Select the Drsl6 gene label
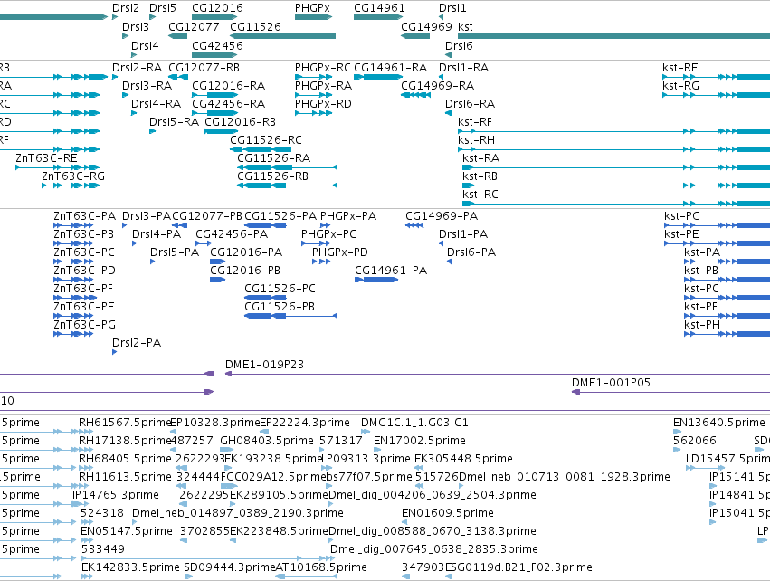Screen dimensions: 770x581 pos(459,45)
